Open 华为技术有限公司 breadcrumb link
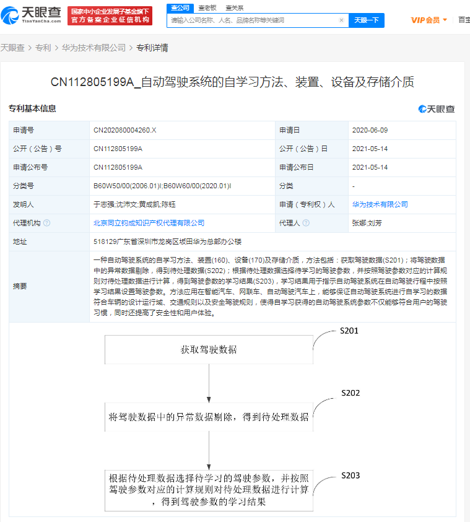 point(94,48)
